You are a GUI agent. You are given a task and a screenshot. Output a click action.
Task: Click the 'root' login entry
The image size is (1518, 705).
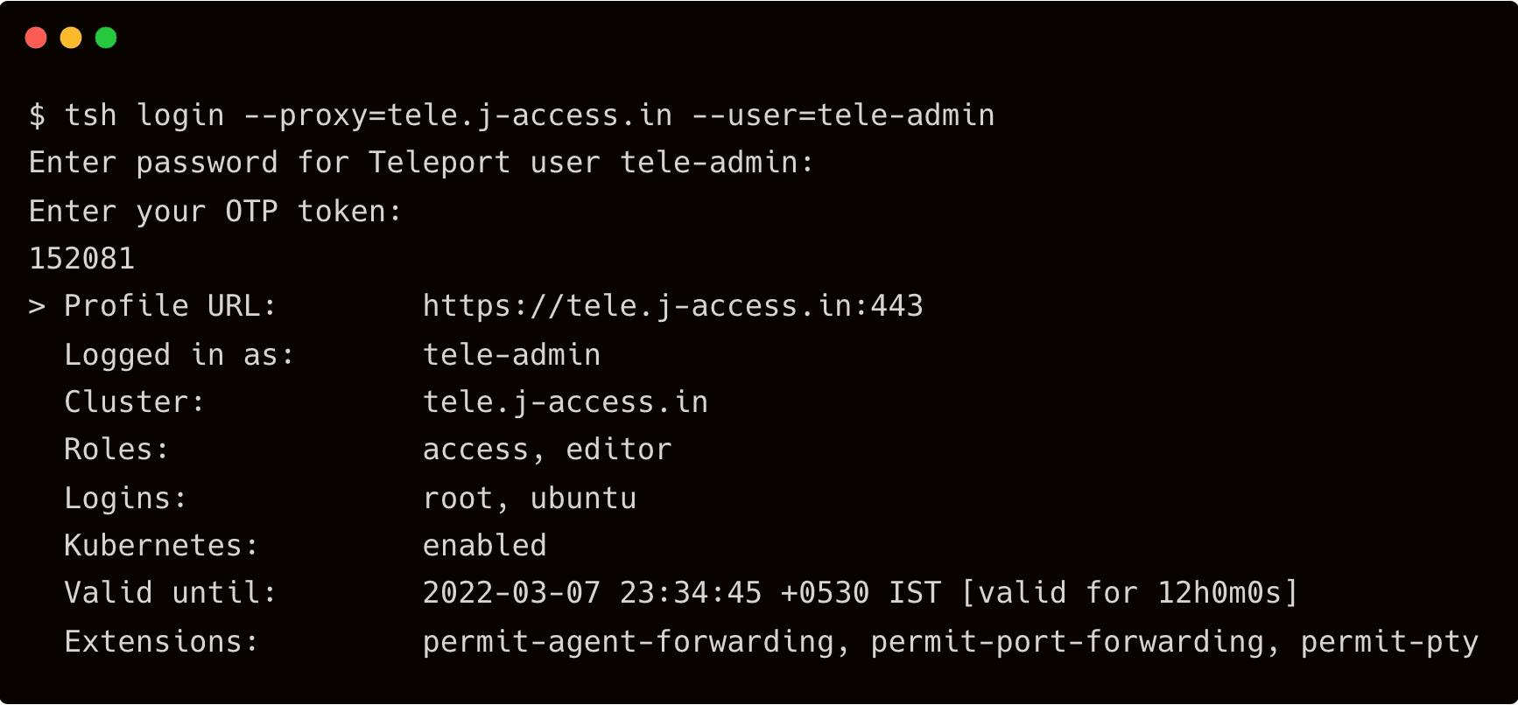click(460, 497)
